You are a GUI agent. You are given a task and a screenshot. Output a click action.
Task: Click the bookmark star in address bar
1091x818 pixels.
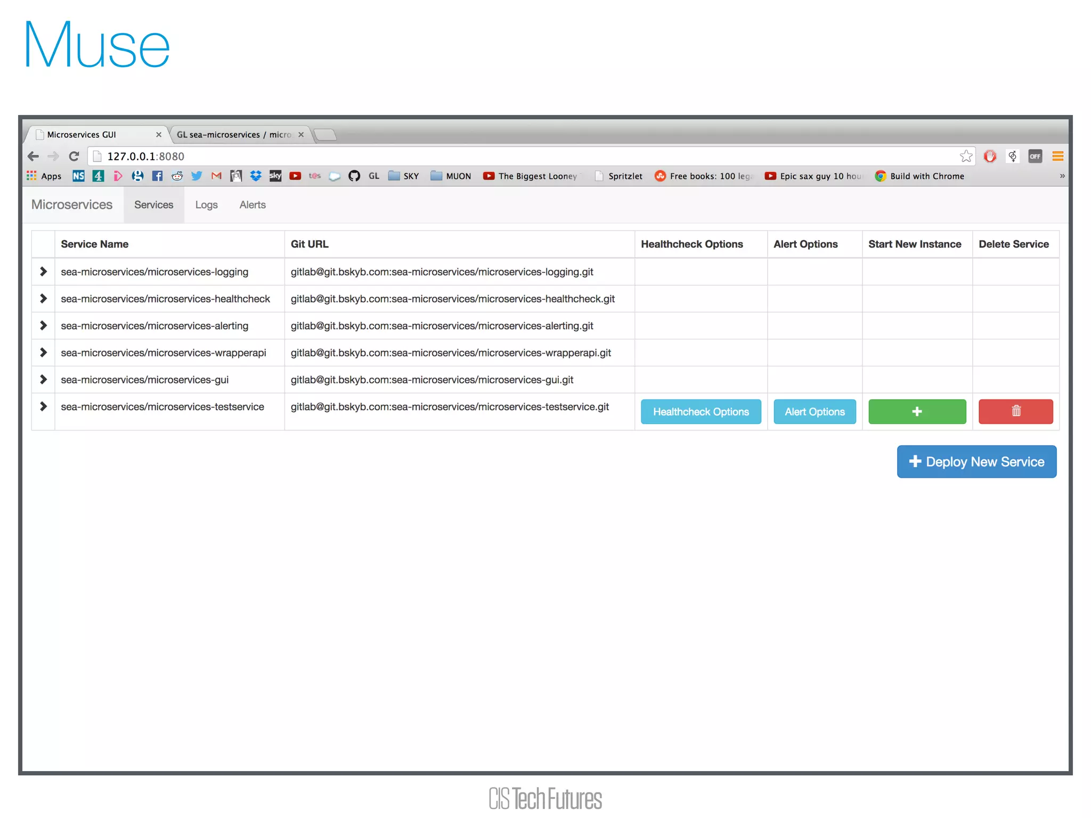(966, 156)
